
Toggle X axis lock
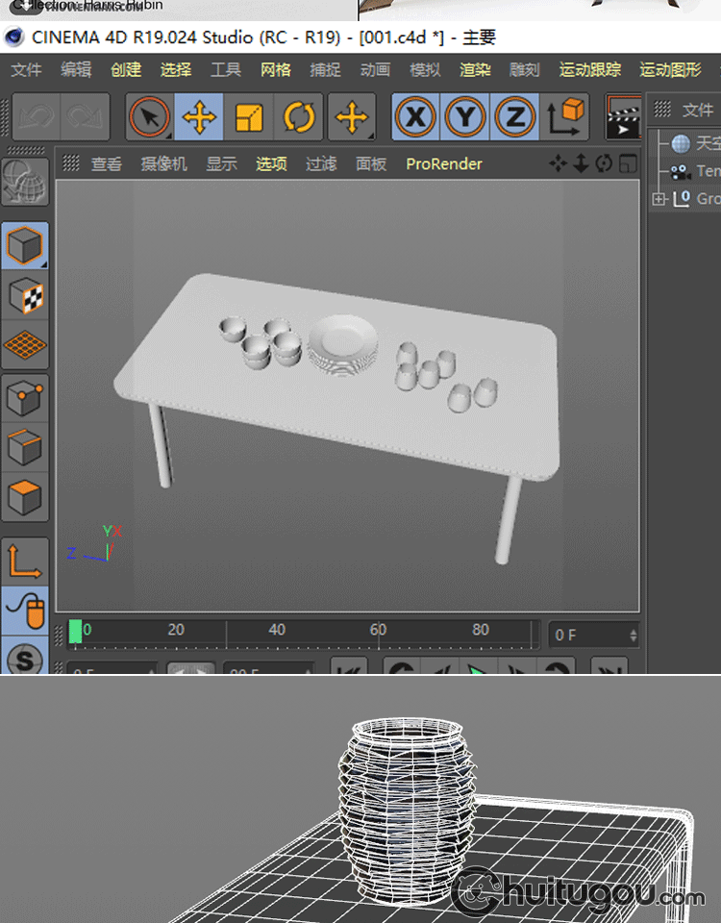click(x=415, y=117)
